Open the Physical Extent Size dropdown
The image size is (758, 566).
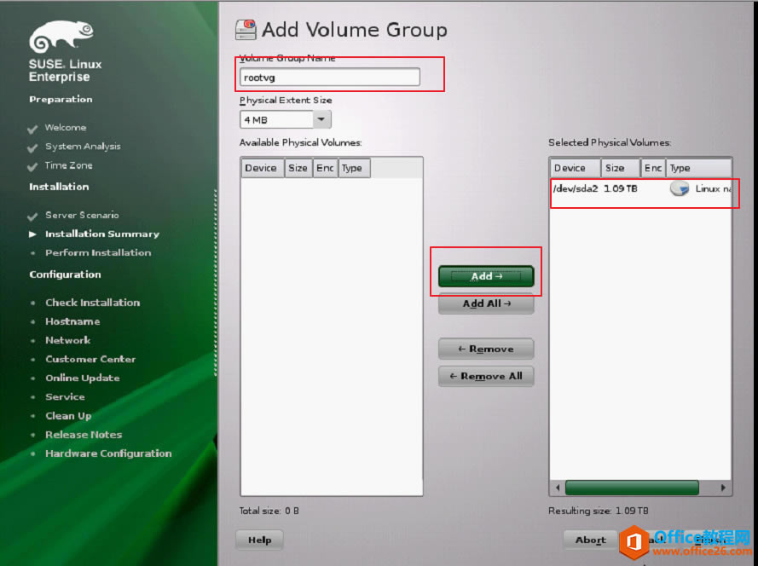(321, 119)
